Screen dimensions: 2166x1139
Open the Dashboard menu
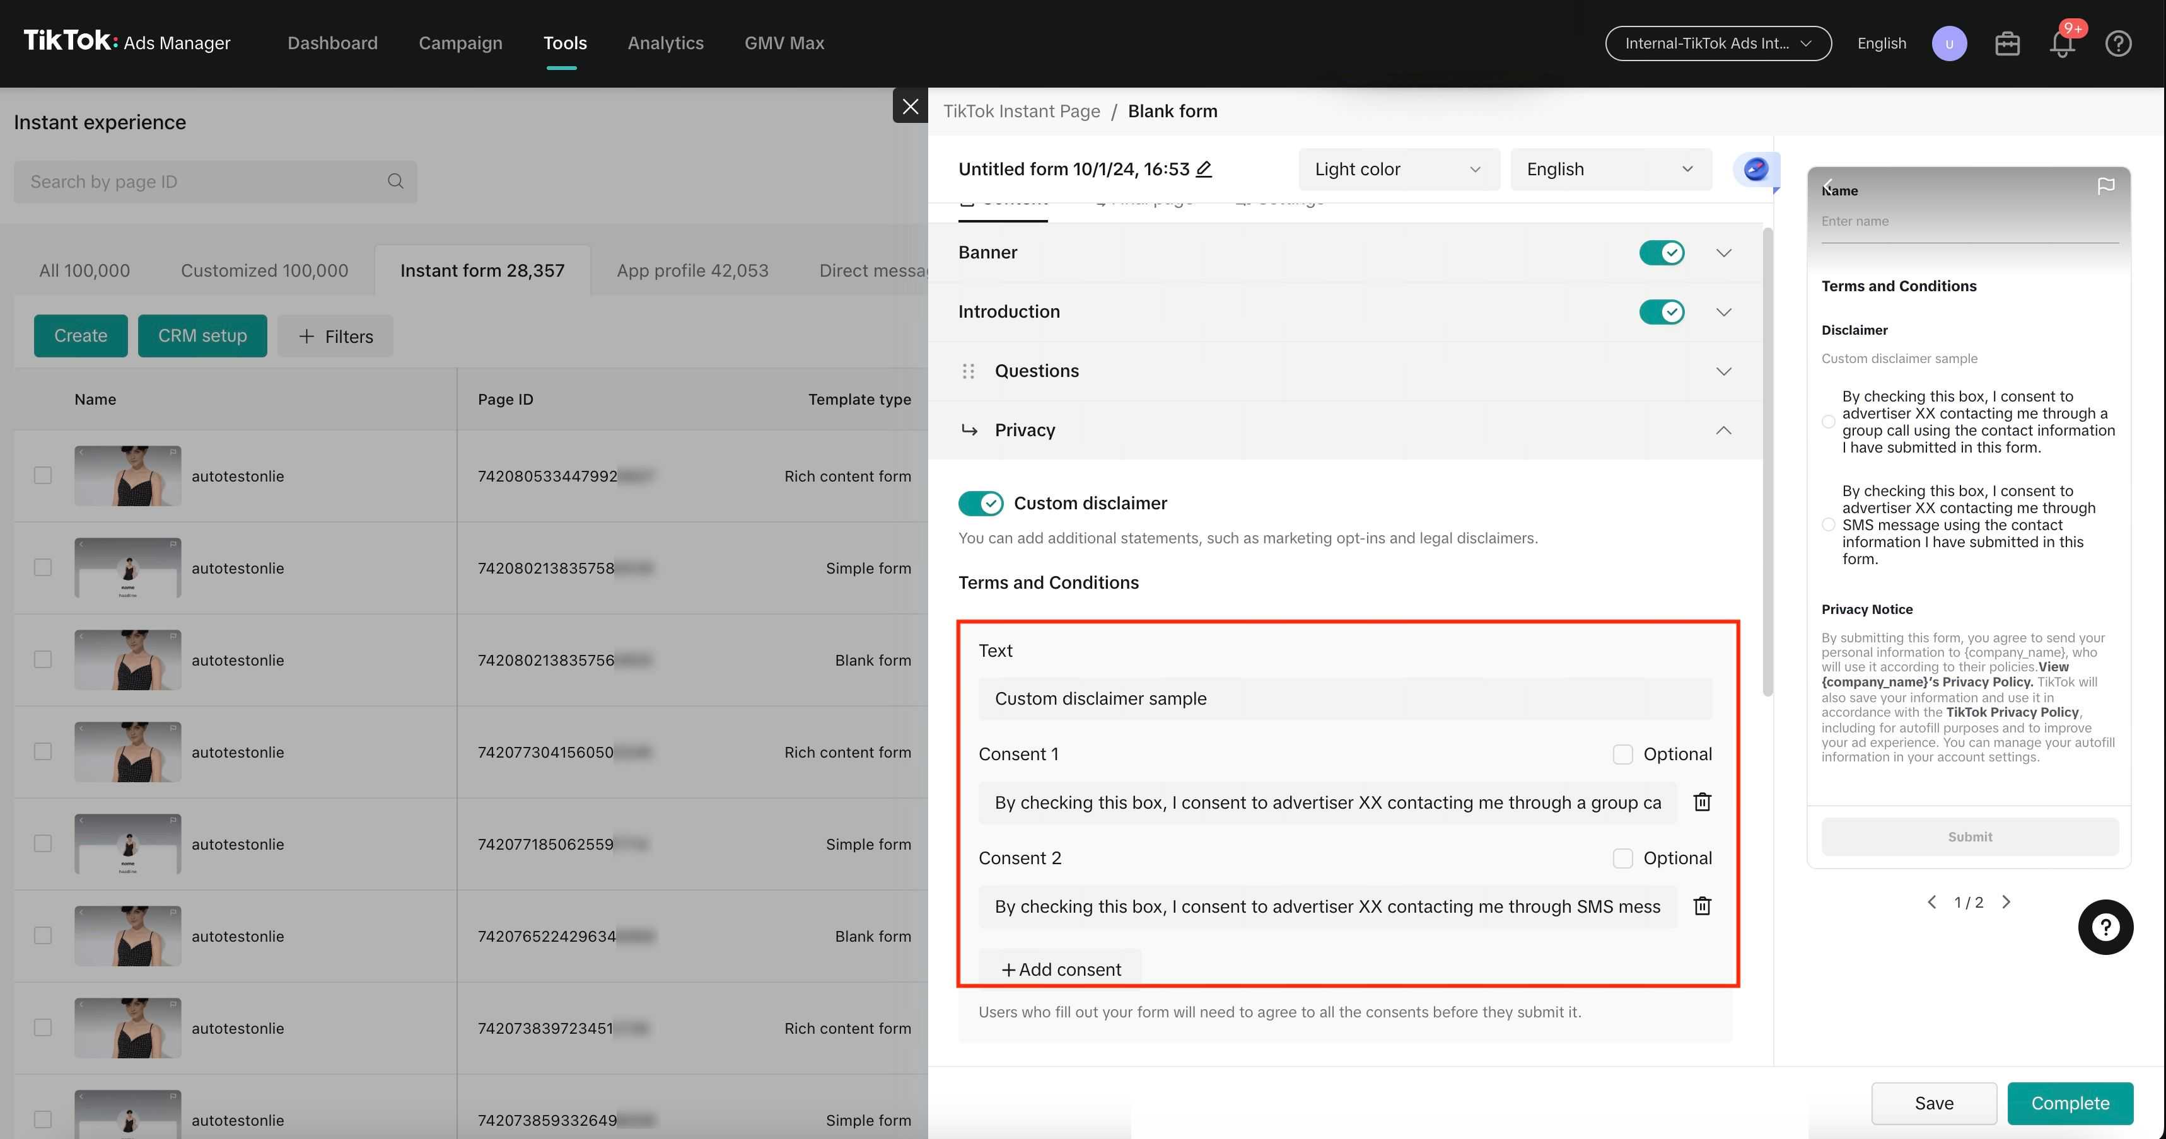click(x=332, y=43)
